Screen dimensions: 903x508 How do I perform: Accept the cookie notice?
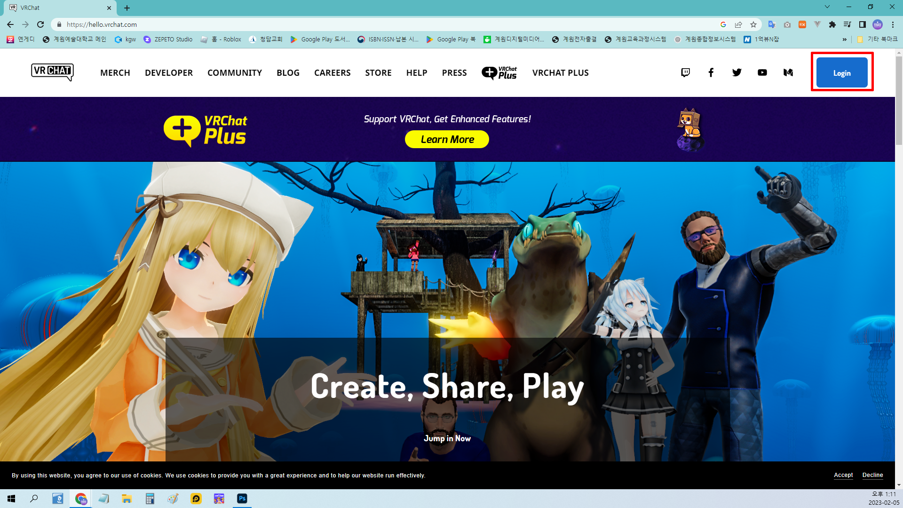pyautogui.click(x=843, y=475)
